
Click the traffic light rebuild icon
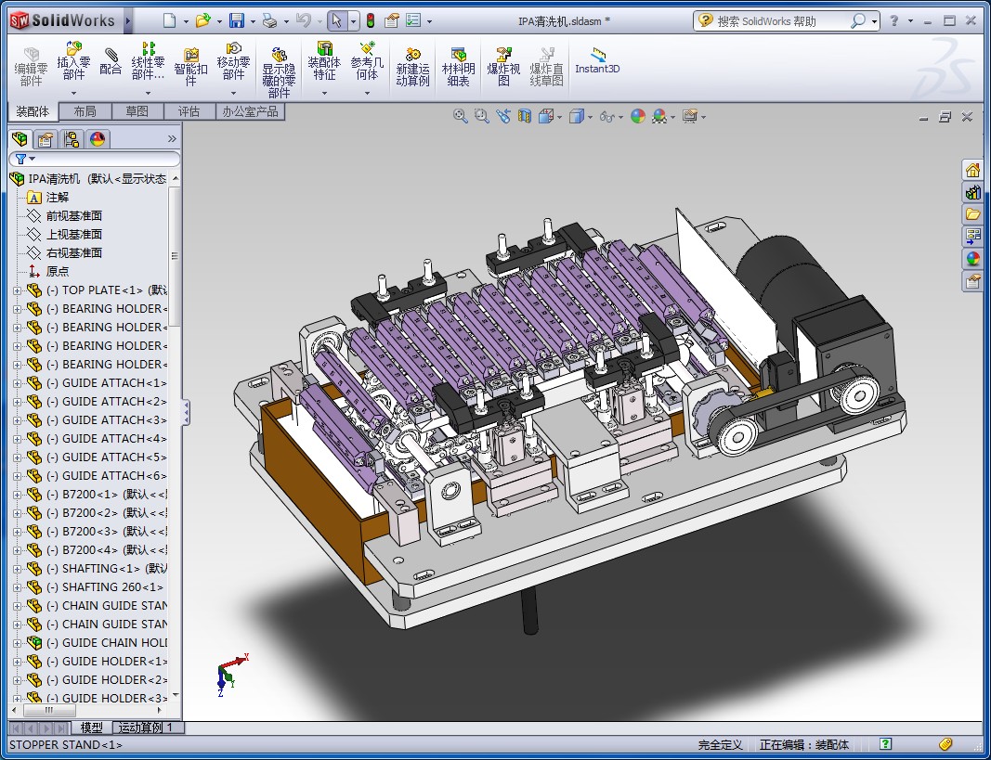coord(370,20)
